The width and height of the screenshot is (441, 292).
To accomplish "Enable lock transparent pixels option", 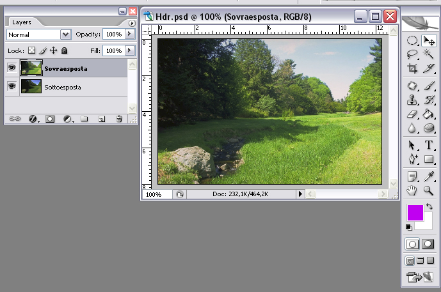I will coord(31,50).
